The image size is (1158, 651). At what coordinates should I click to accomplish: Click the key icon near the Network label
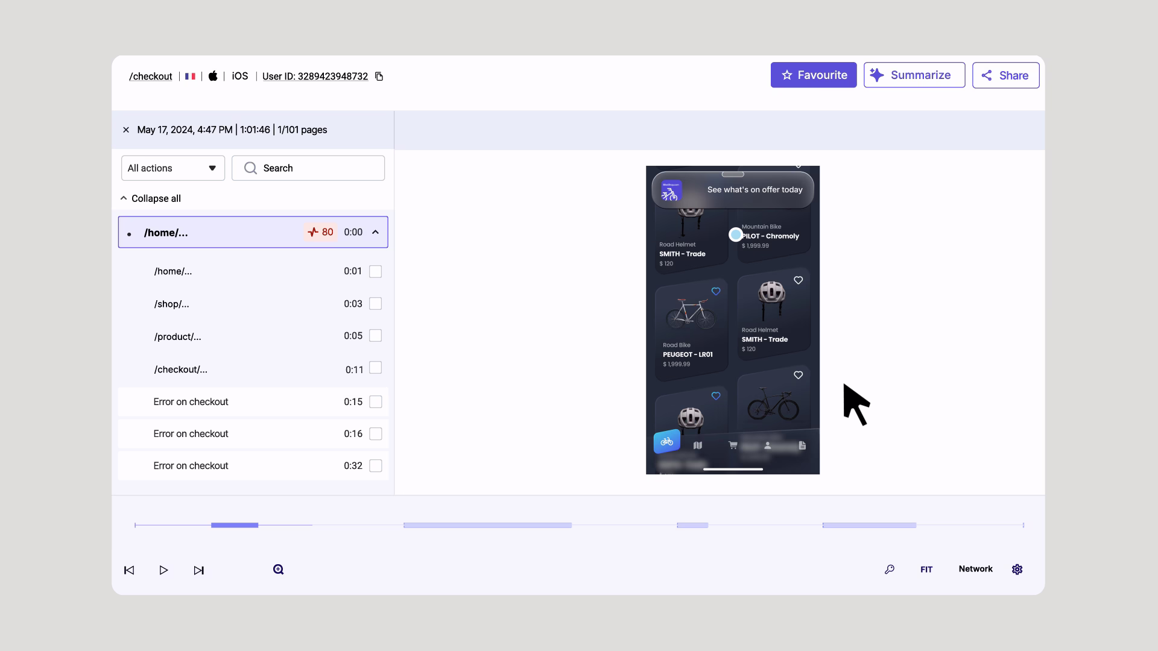point(890,569)
